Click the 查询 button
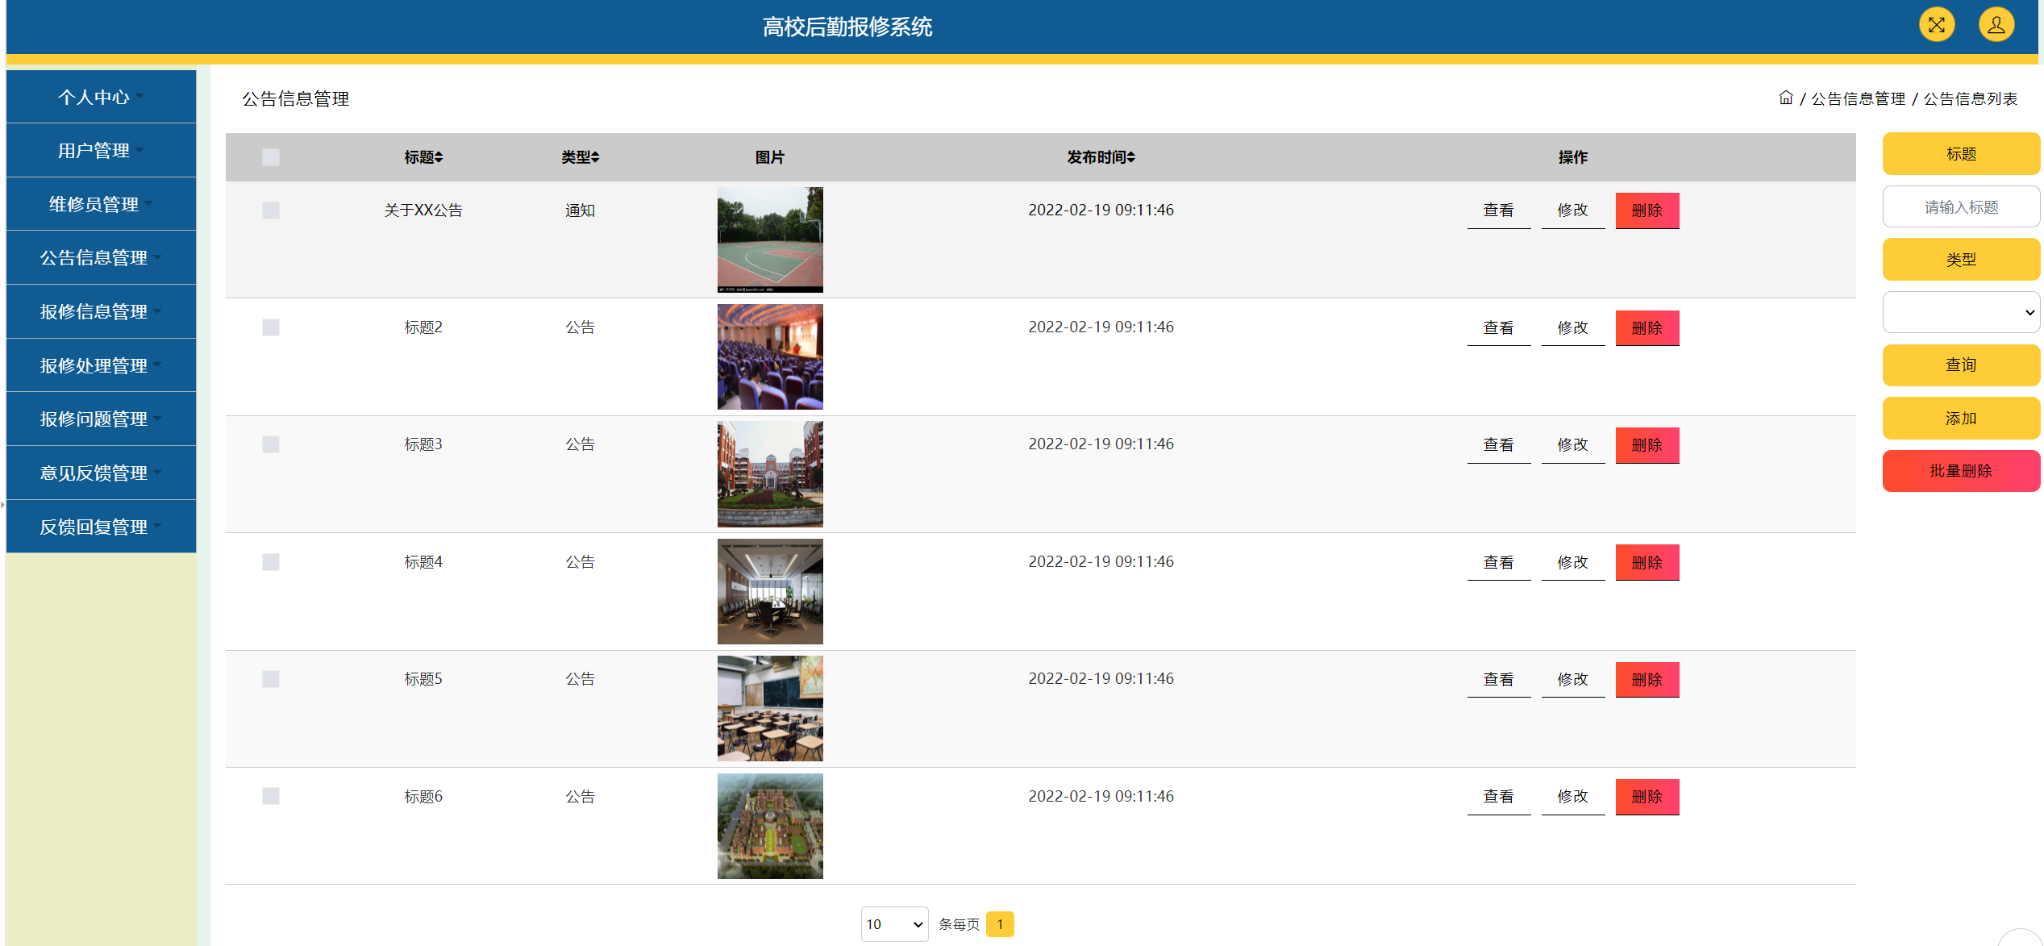The image size is (2044, 946). click(x=1961, y=365)
